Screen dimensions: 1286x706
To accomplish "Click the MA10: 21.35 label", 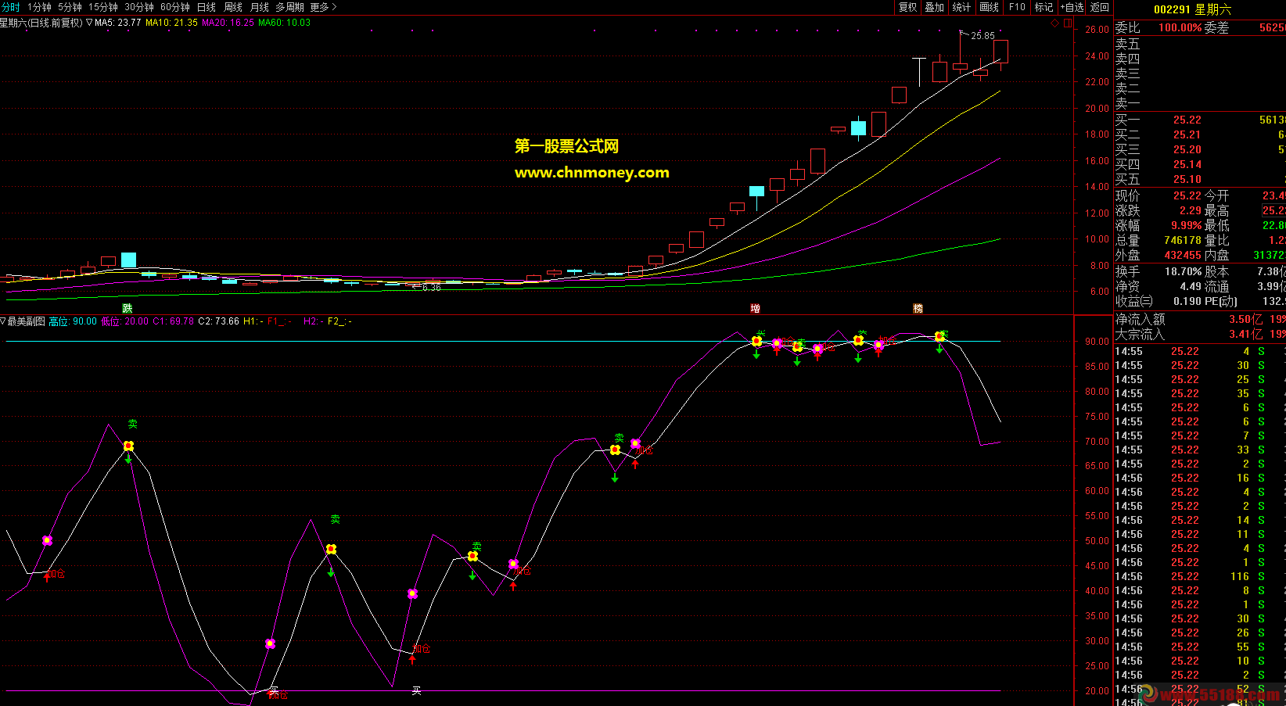I will coord(171,23).
